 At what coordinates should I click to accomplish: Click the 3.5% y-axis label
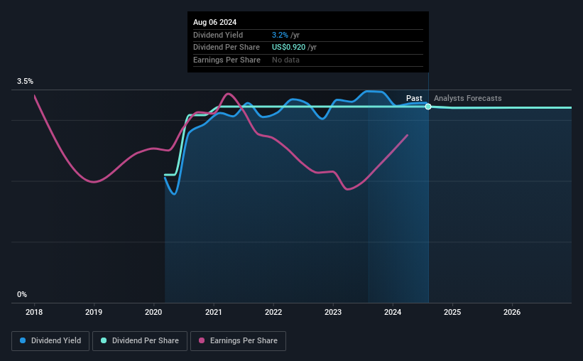(x=25, y=81)
